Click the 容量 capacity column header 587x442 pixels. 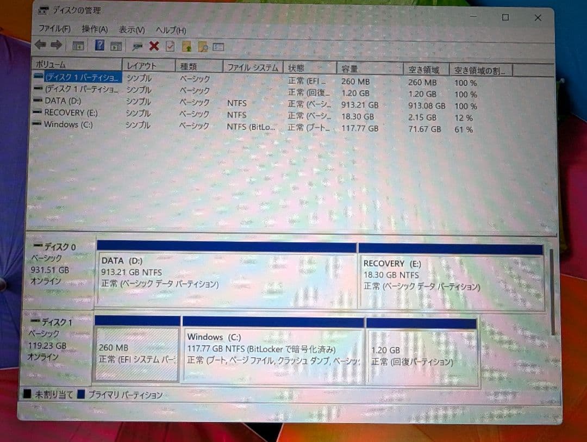click(370, 67)
